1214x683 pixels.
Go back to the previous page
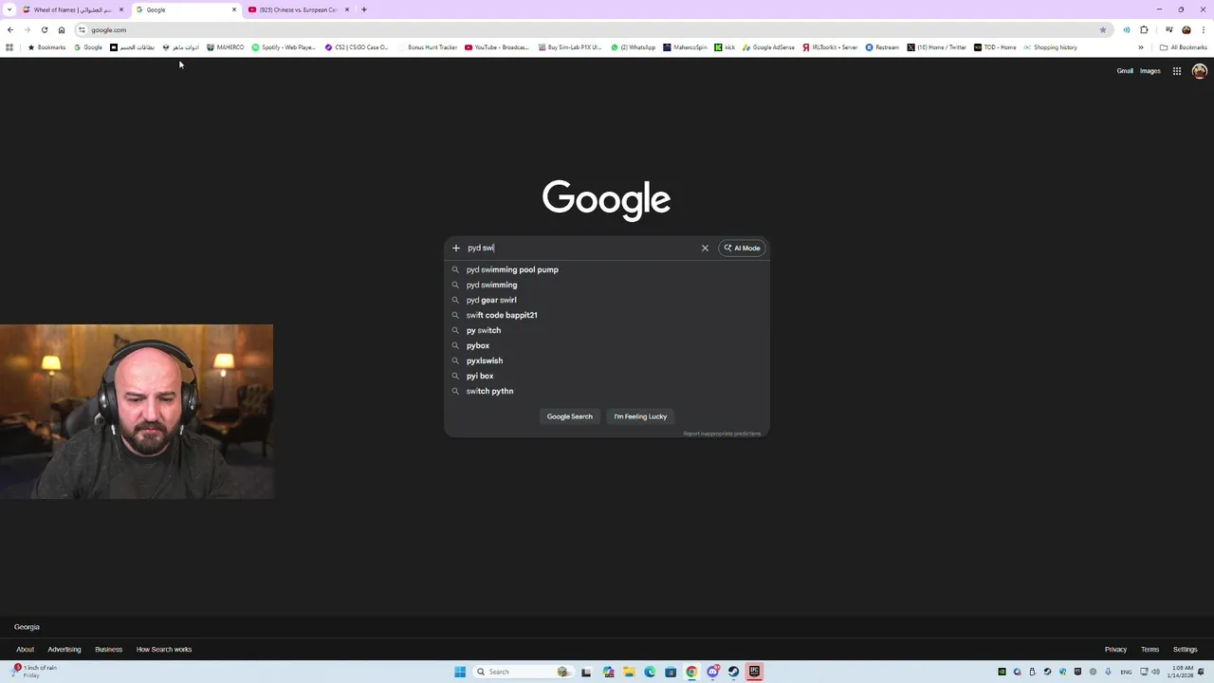click(x=10, y=29)
